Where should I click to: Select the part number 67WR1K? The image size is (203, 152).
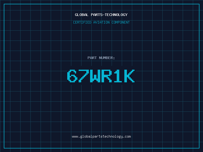[x=101, y=76]
